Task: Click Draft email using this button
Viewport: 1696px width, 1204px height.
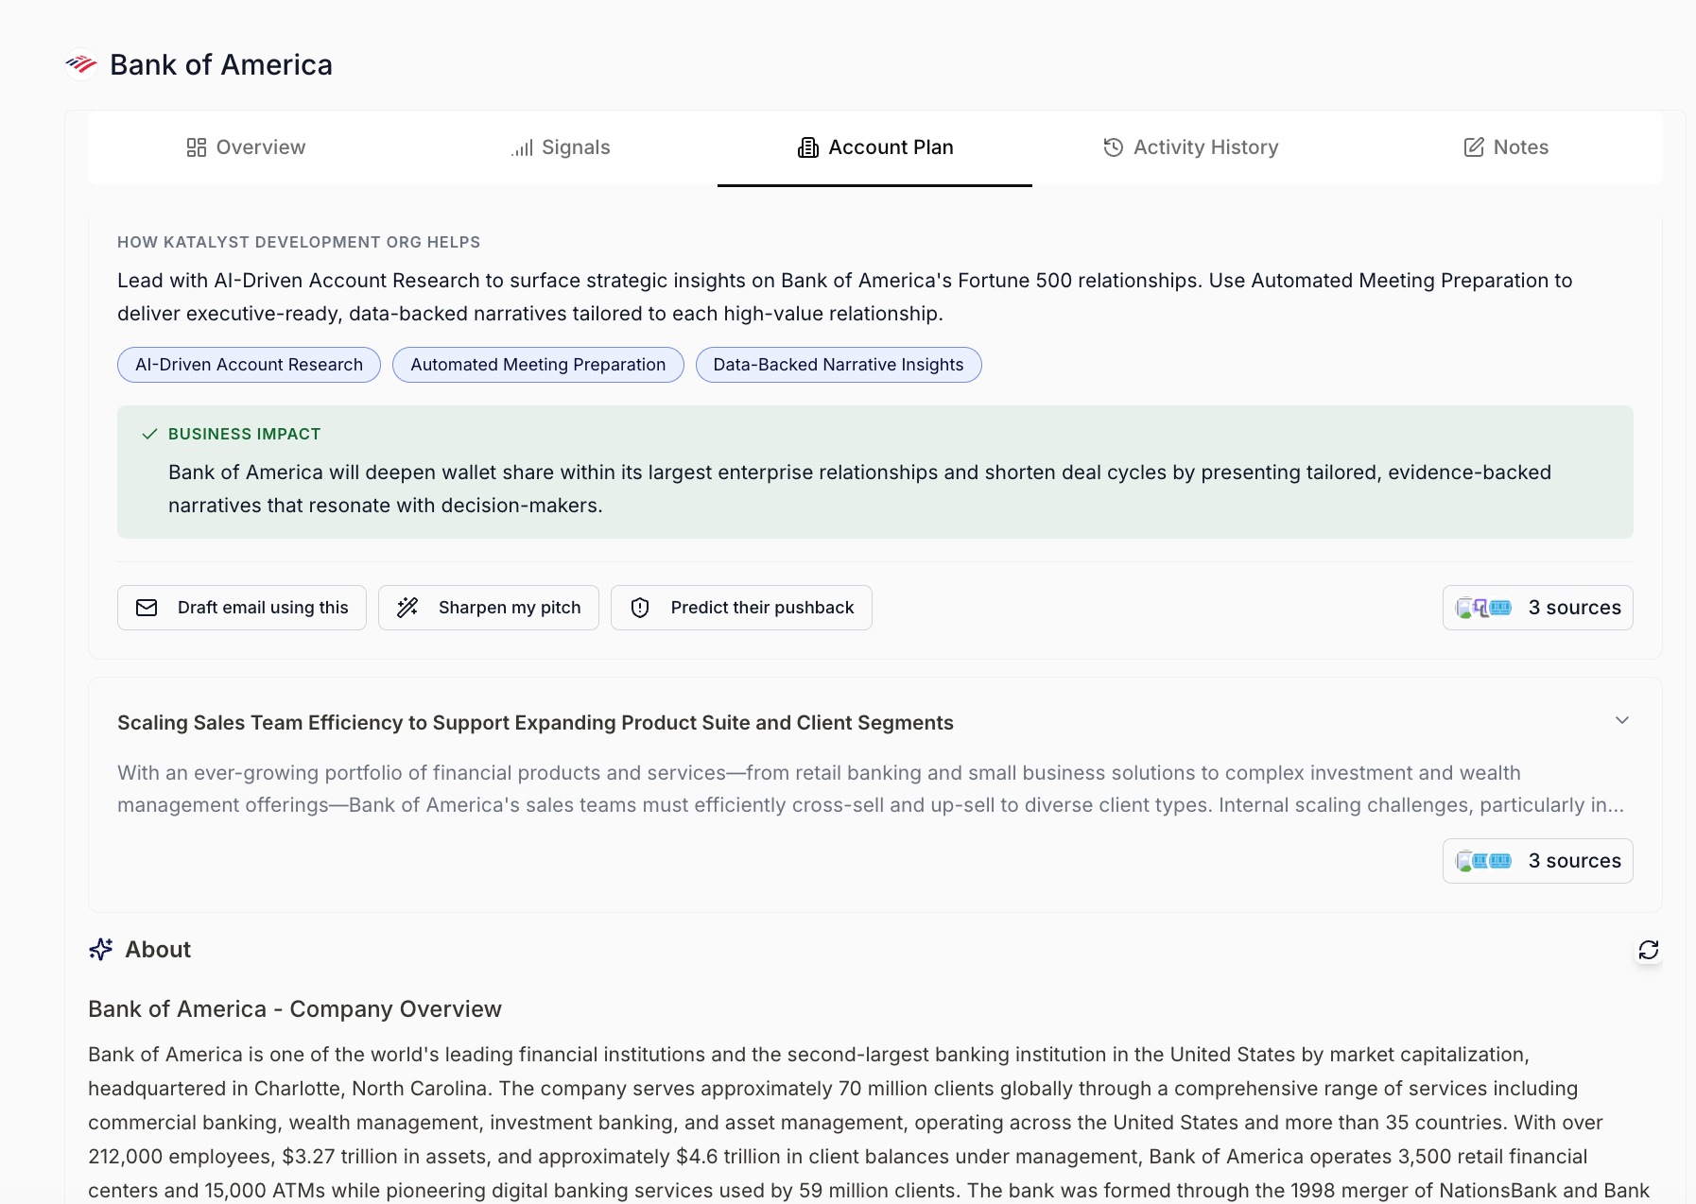Action: (242, 608)
